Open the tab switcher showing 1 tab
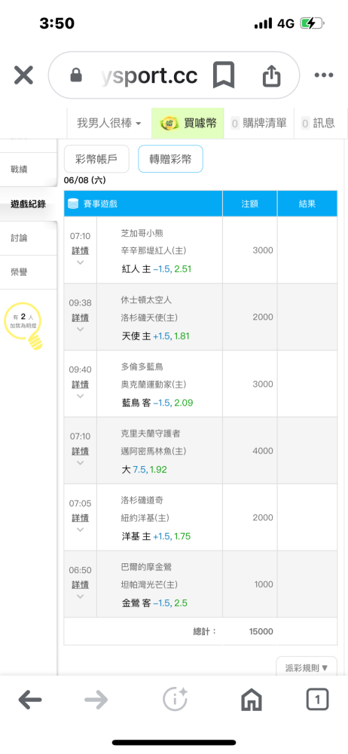The width and height of the screenshot is (348, 754). coord(317,700)
